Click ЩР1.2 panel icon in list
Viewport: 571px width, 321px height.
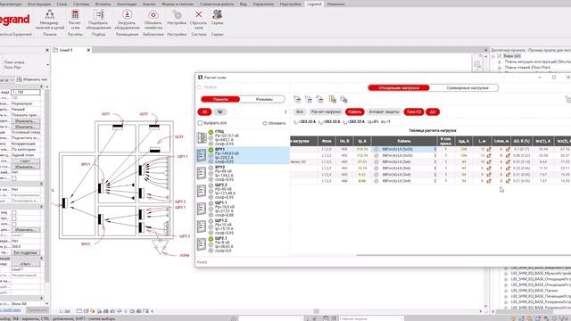(x=202, y=226)
